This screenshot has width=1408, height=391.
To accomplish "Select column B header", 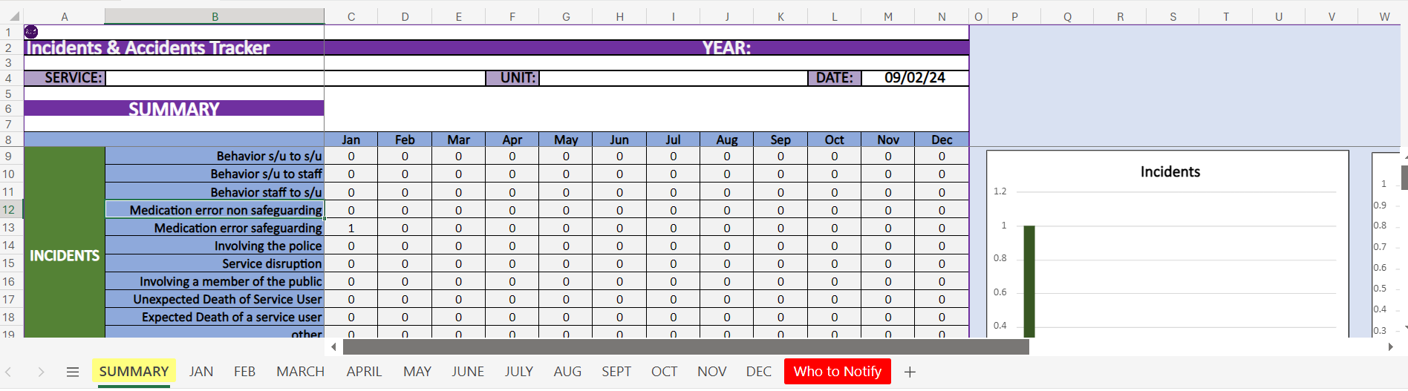I will tap(215, 16).
